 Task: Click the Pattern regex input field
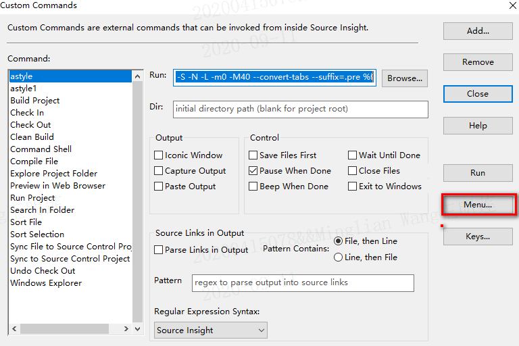[303, 282]
